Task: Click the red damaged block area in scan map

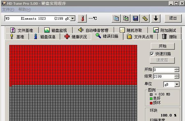Action: (x=73, y=65)
